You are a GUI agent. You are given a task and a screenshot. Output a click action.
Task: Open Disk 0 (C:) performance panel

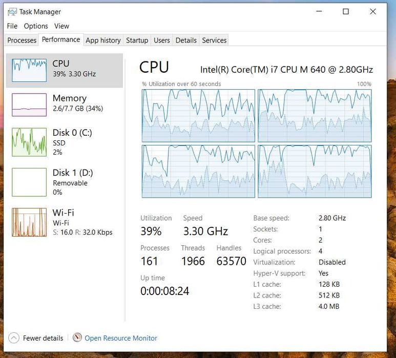(x=29, y=142)
